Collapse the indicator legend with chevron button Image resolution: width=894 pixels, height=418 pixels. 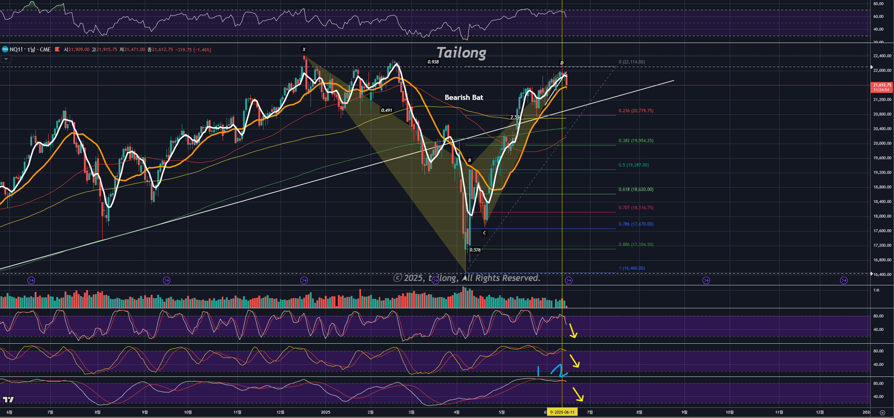tap(6, 59)
